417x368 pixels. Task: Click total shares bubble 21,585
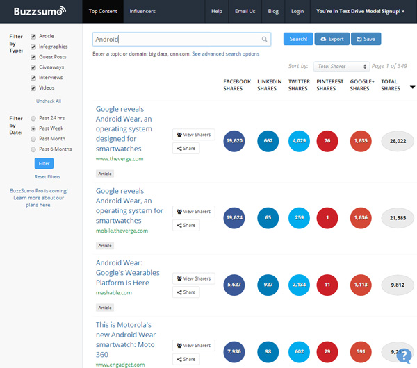click(x=398, y=218)
